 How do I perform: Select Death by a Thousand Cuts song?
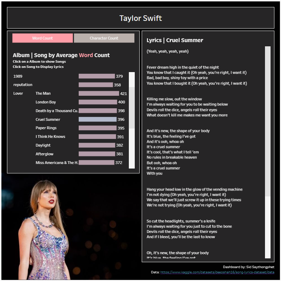point(57,111)
